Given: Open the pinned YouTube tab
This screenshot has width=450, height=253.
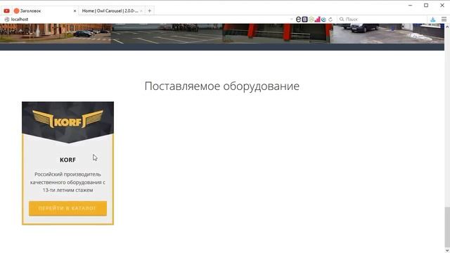Looking at the screenshot, I should pos(6,11).
